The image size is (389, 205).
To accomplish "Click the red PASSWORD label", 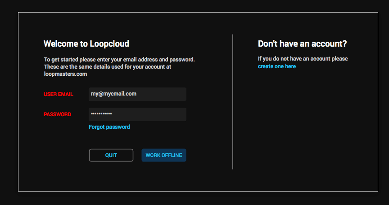I will 57,114.
